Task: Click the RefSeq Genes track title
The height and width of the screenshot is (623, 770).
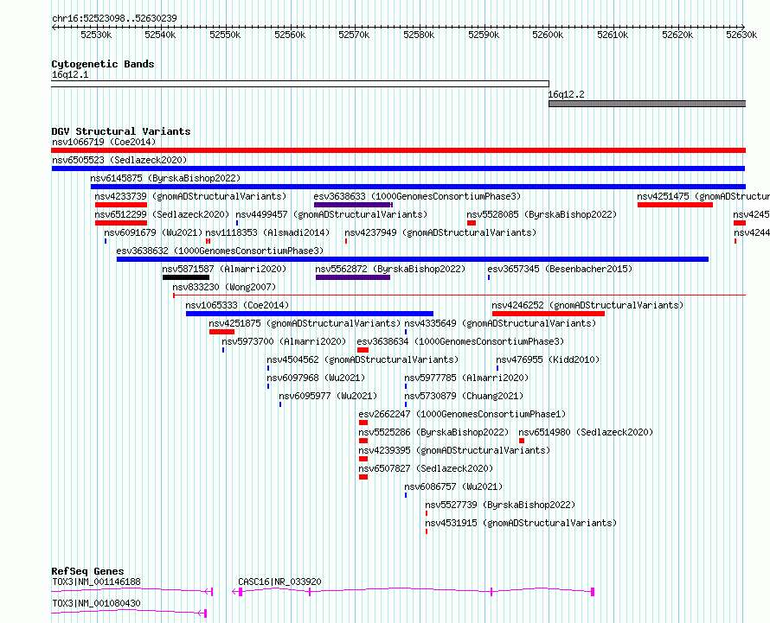Action: pos(87,571)
